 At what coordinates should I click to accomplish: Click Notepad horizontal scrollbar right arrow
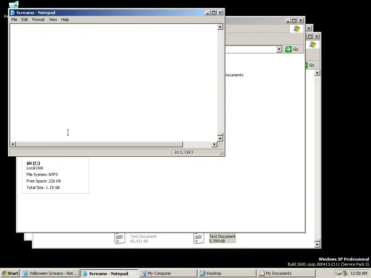[214, 144]
